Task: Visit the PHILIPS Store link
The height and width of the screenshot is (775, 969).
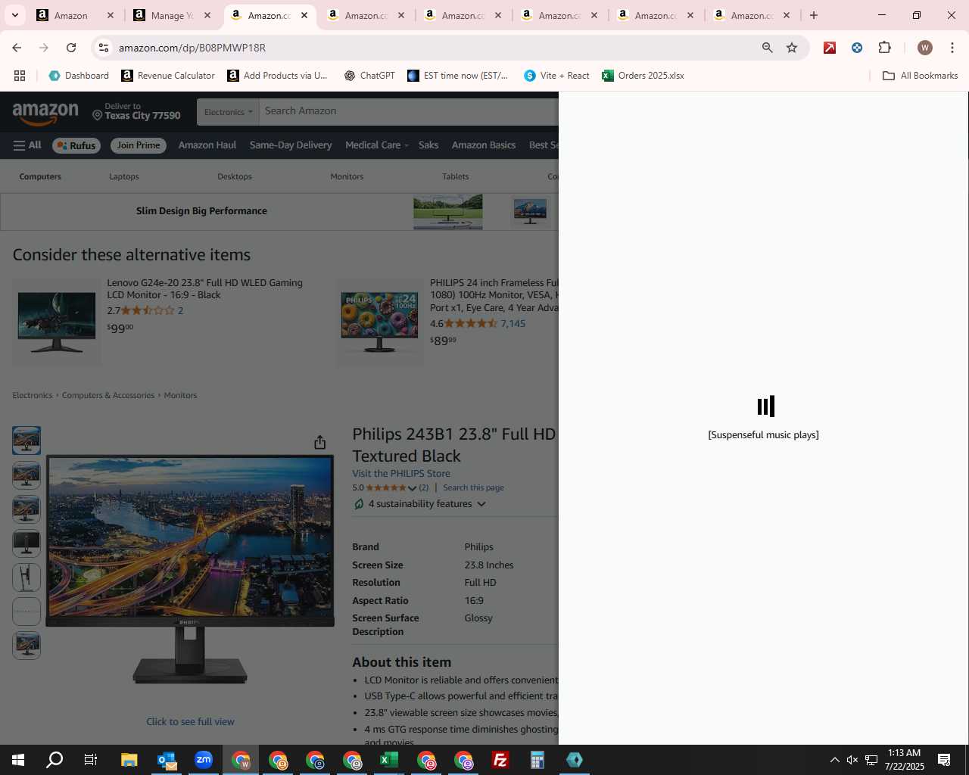Action: tap(401, 474)
